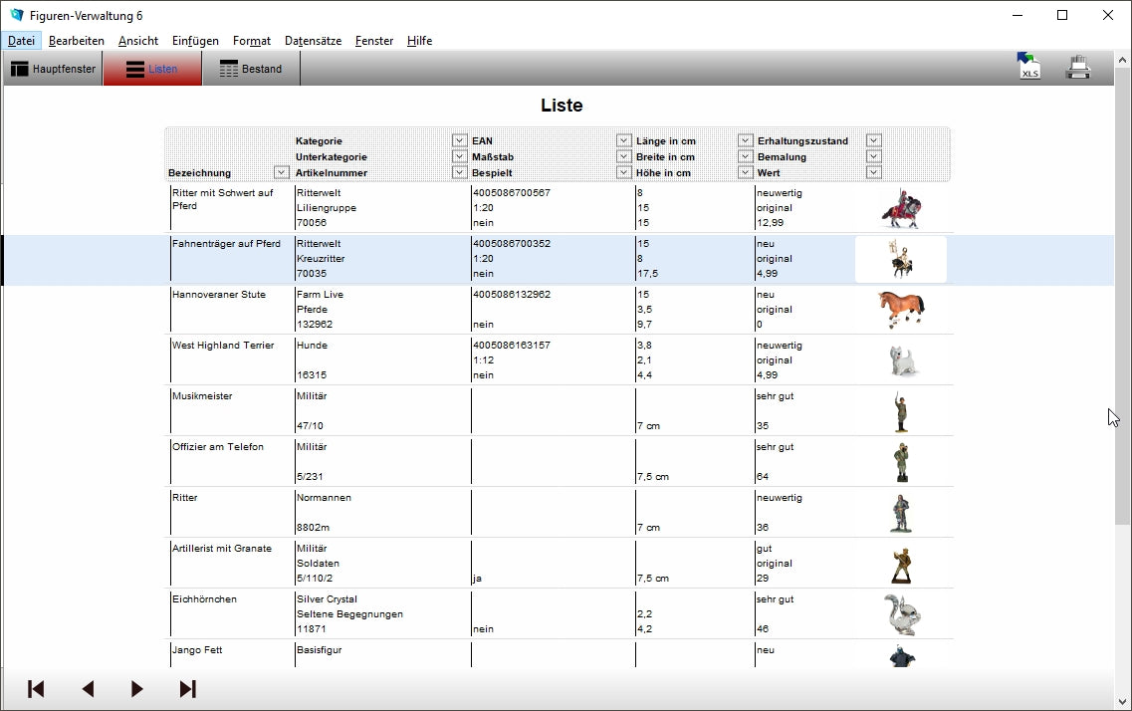
Task: Open the EAN column dropdown
Action: pyautogui.click(x=623, y=141)
